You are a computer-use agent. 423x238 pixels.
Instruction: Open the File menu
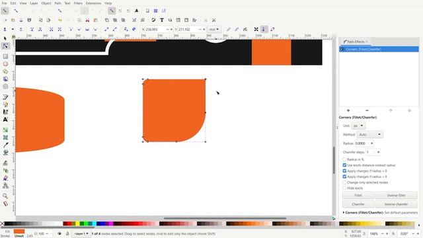point(4,3)
